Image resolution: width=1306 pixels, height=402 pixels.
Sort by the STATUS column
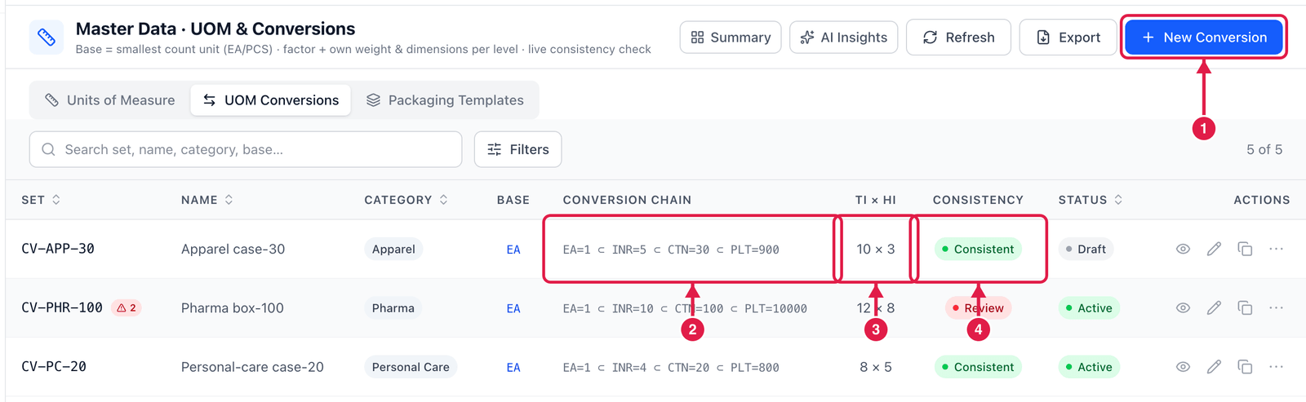(1091, 200)
